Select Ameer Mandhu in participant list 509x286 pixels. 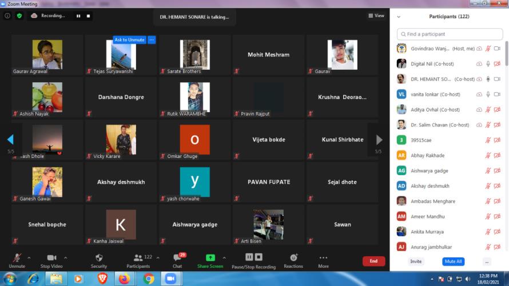[450, 217]
